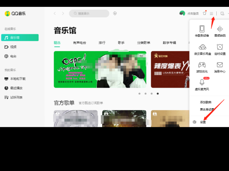Go forward with the right arrow
This screenshot has height=171, width=229.
63,13
